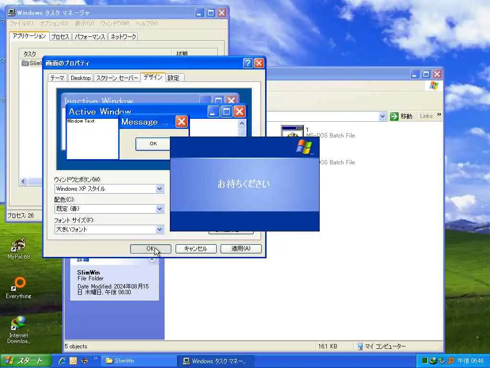Switch to Windows Task Manager taskbar button
This screenshot has width=490, height=368.
point(216,361)
